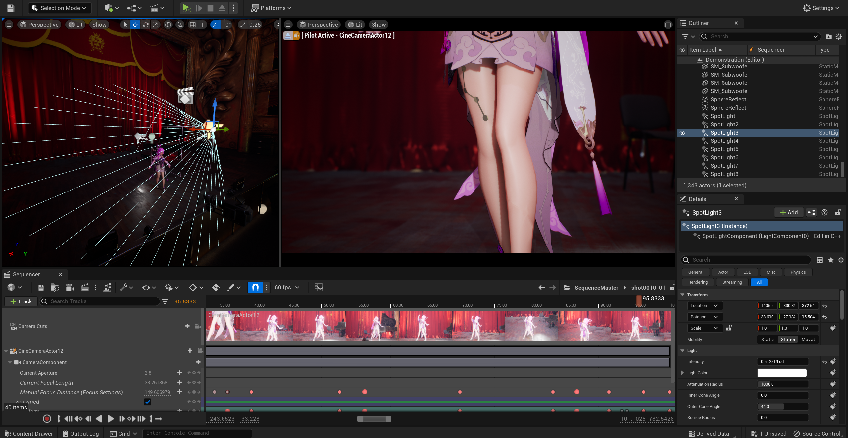Toggle grid snap icon in left viewport
This screenshot has height=438, width=848.
coord(193,25)
